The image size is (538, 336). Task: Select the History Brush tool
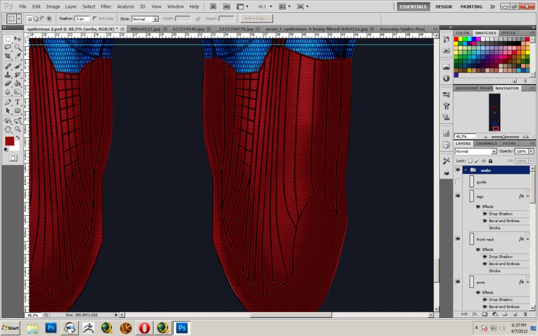pos(17,75)
